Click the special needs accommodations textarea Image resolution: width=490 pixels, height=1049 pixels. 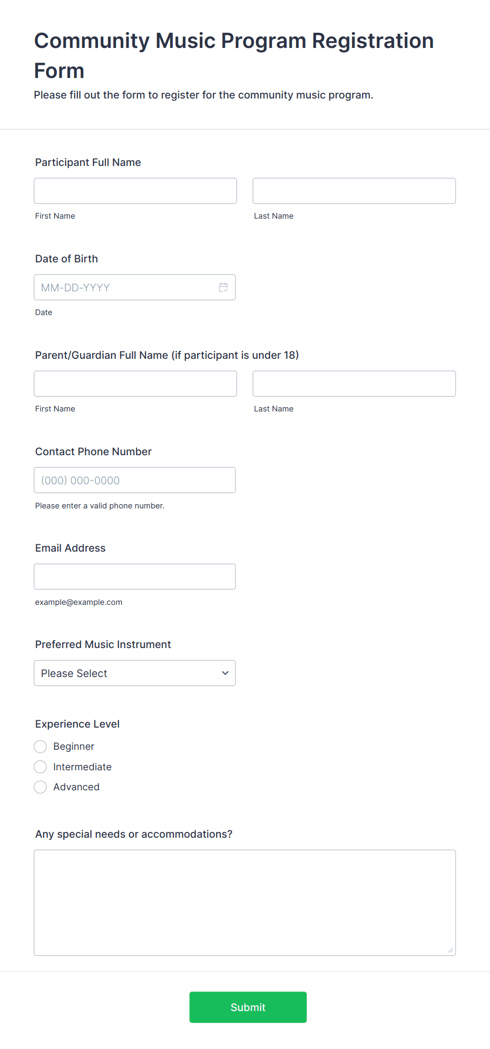tap(245, 903)
